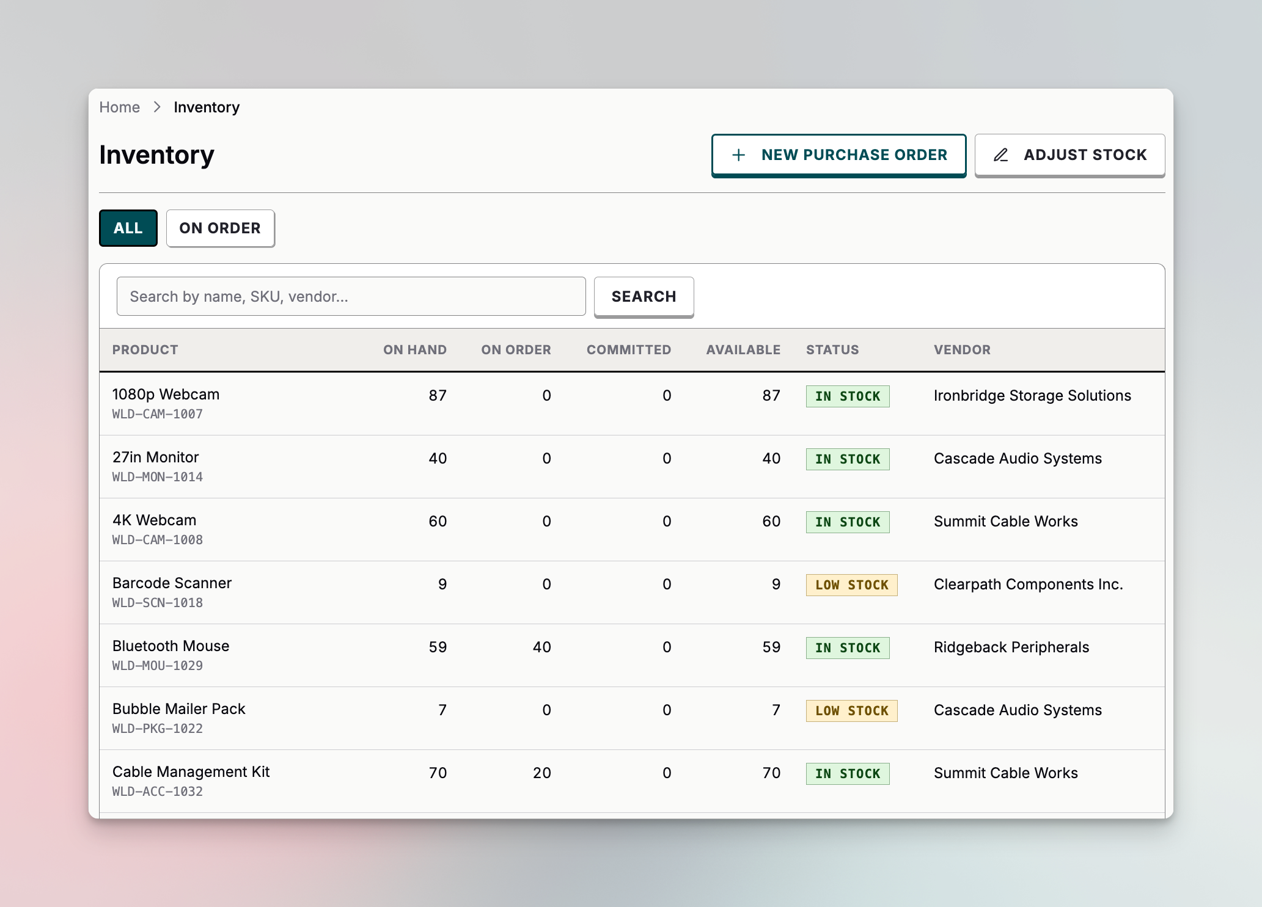Open the Home breadcrumb link
The image size is (1262, 907).
(x=120, y=107)
